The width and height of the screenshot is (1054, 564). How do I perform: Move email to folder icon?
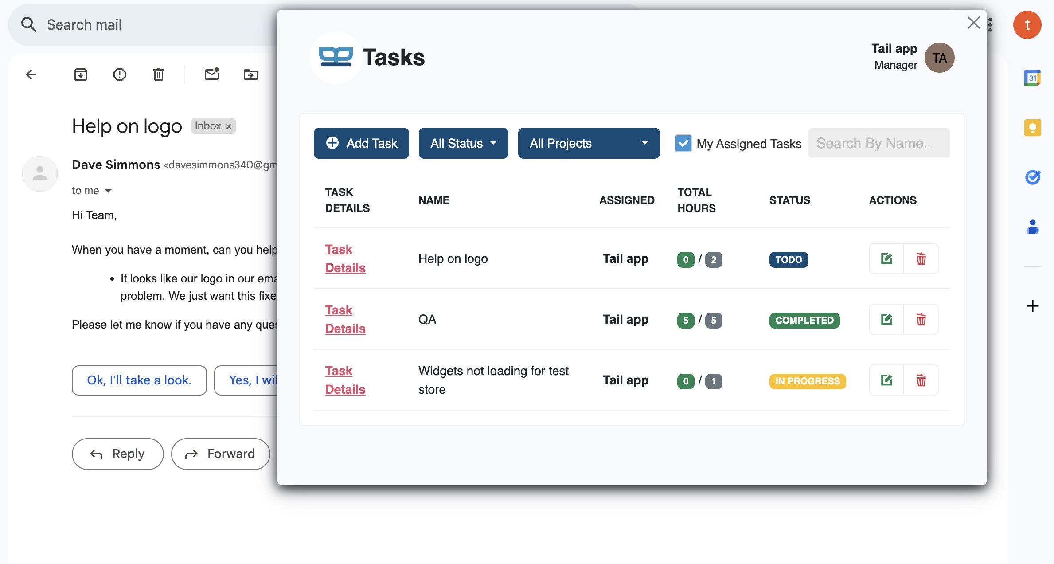point(251,74)
